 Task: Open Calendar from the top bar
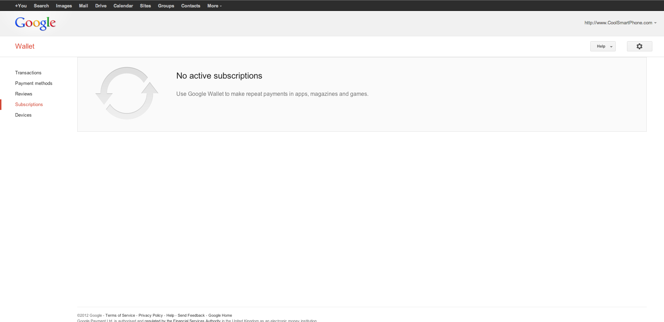point(123,6)
